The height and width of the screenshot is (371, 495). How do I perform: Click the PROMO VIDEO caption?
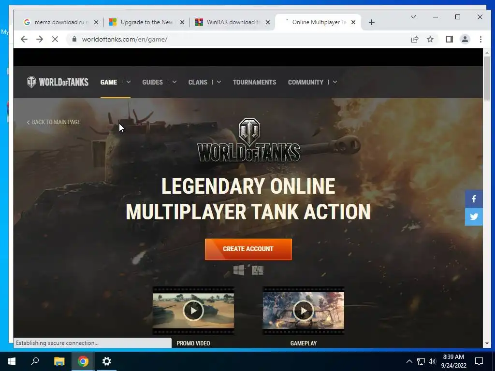pos(193,343)
